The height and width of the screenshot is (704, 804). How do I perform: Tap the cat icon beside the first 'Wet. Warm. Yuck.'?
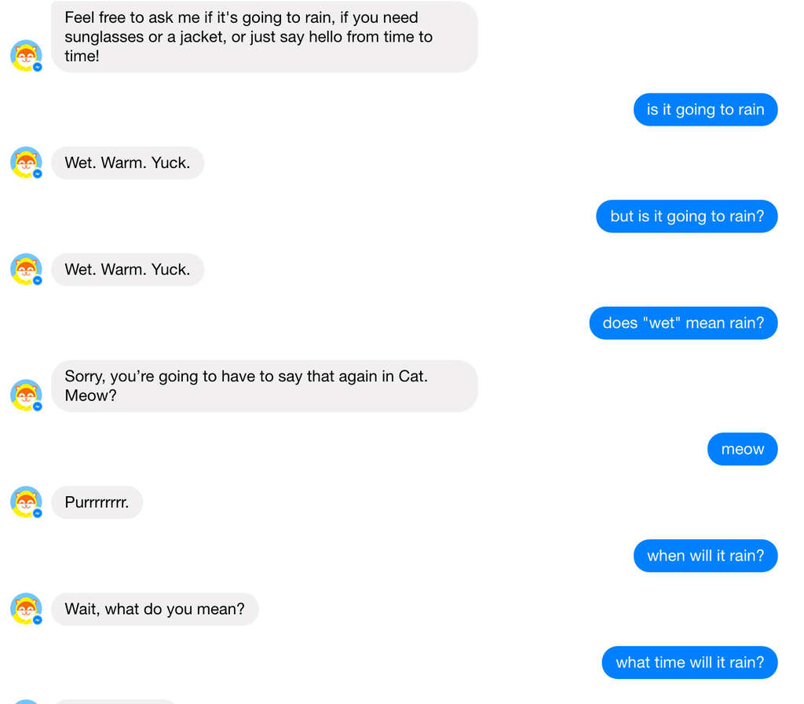(x=26, y=162)
